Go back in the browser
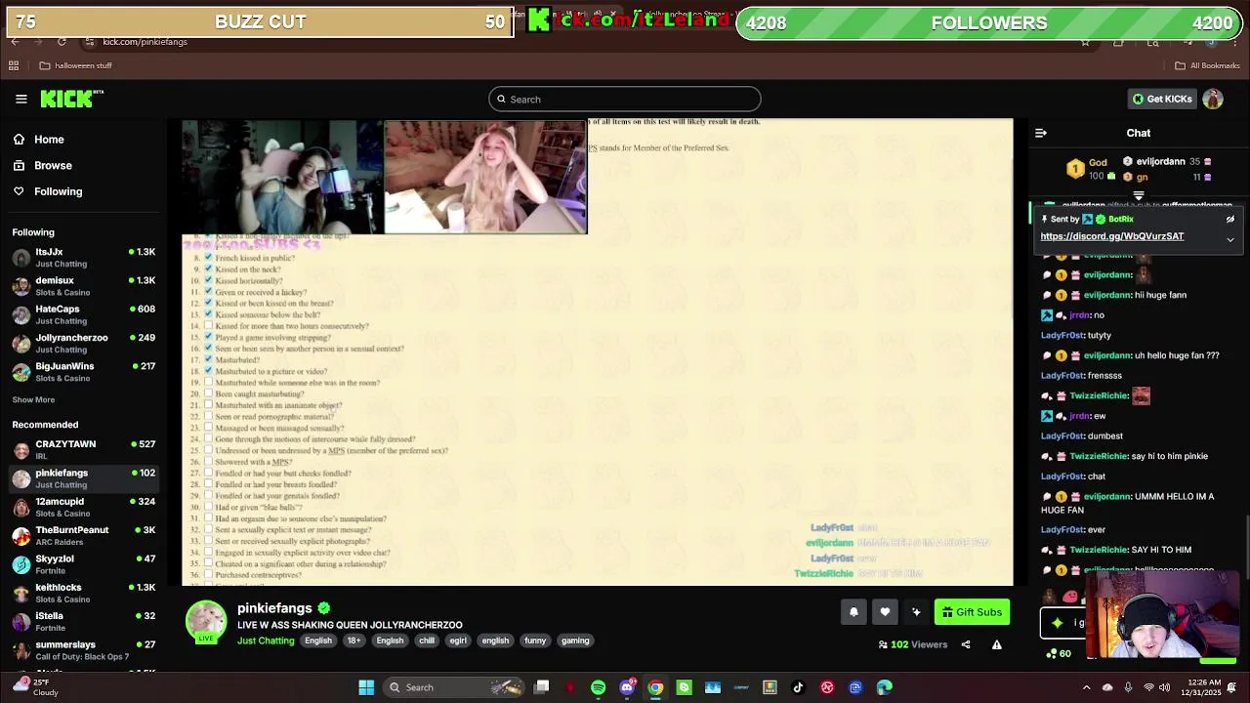The height and width of the screenshot is (703, 1250). click(x=15, y=42)
